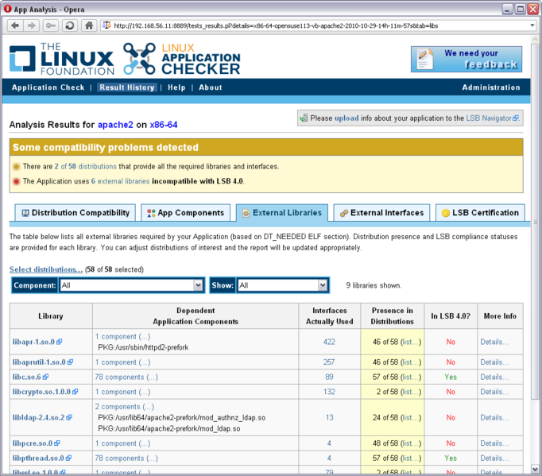Click the x86-64 architecture link
This screenshot has width=542, height=476.
coord(164,125)
